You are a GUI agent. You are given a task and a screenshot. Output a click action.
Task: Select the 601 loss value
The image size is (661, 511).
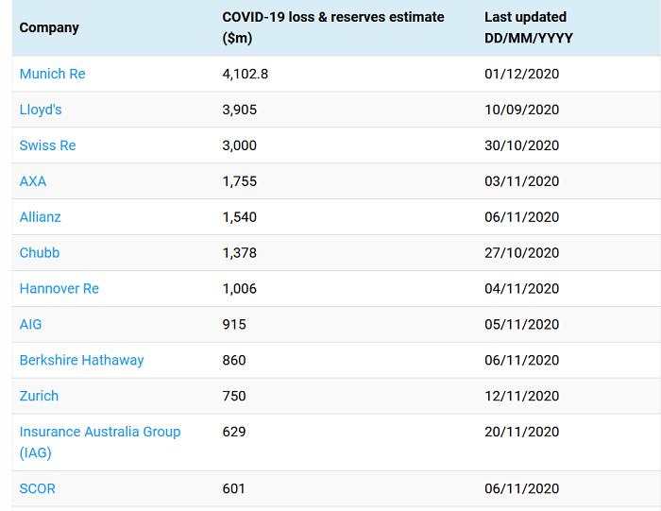pos(233,489)
